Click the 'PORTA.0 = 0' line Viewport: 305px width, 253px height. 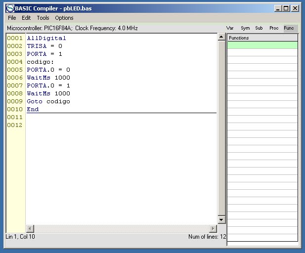pyautogui.click(x=48, y=70)
